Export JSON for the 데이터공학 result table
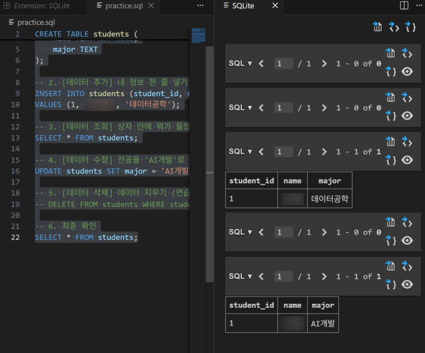The width and height of the screenshot is (425, 353). tap(390, 160)
